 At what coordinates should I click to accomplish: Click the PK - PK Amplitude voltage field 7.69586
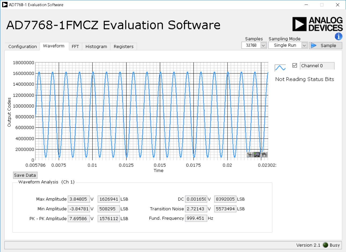coord(79,218)
